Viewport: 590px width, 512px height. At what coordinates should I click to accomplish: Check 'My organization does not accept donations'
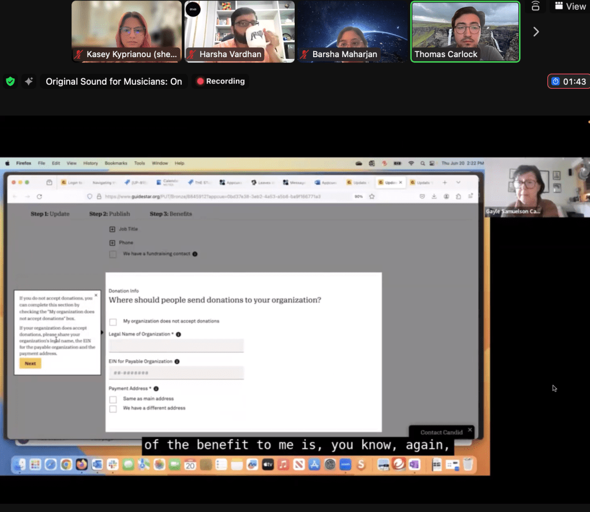[x=113, y=322]
